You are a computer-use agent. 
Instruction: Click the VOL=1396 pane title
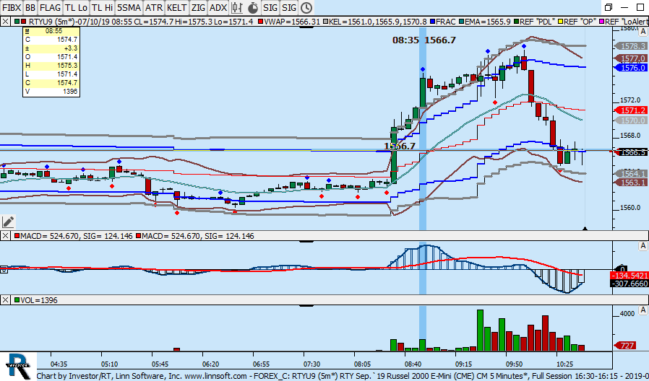39,300
